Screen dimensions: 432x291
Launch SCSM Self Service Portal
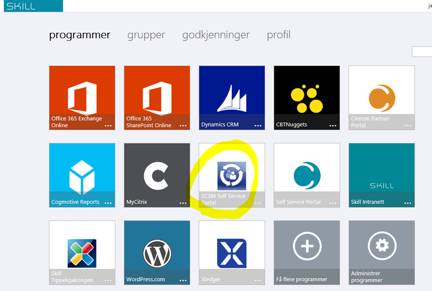point(232,175)
